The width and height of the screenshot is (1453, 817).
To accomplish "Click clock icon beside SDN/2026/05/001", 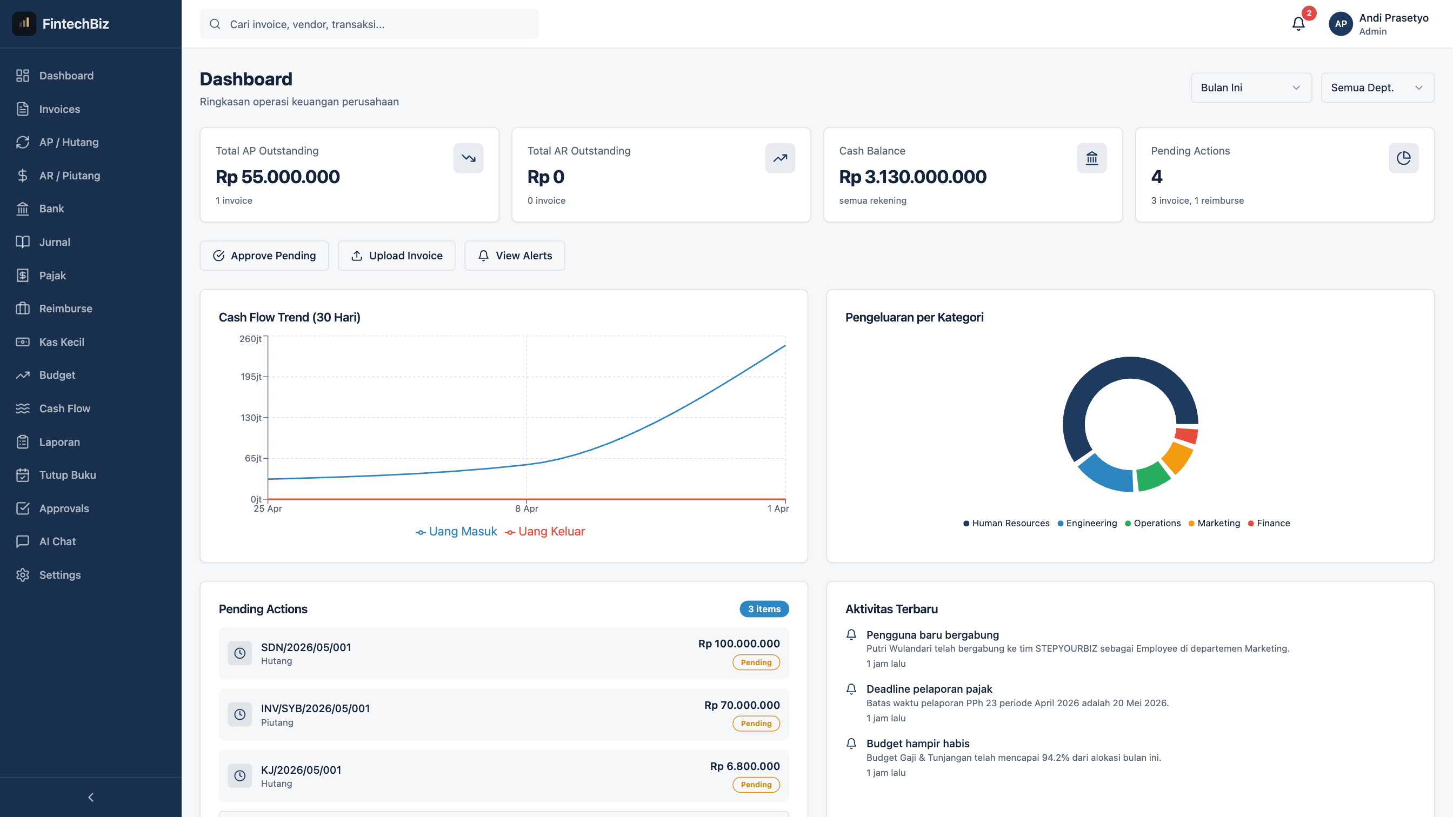I will point(239,653).
